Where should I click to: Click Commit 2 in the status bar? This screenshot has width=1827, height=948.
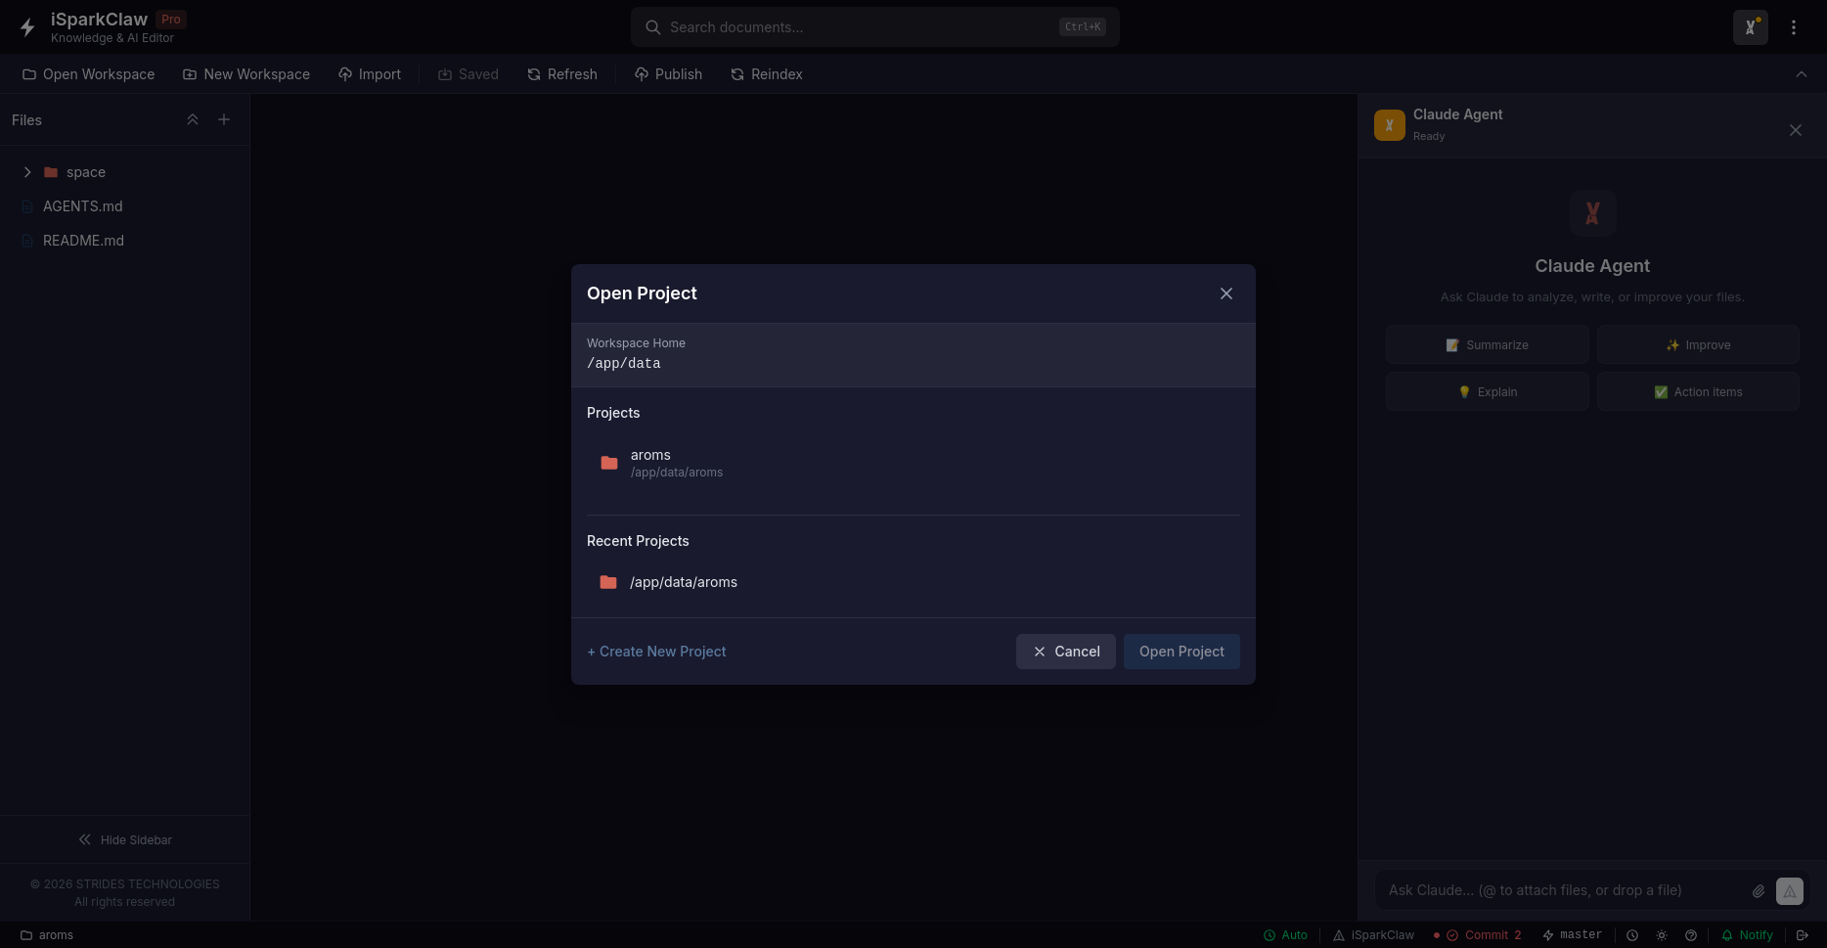coord(1478,935)
